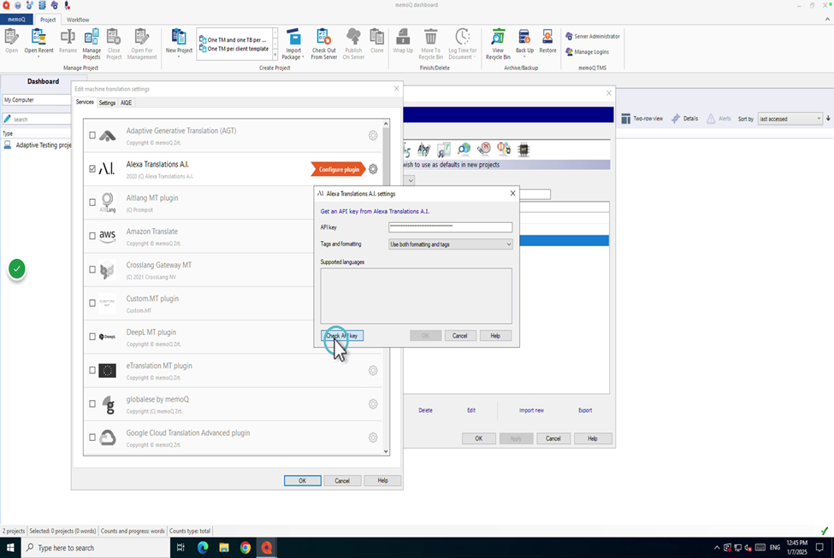Viewport: 834px width, 558px height.
Task: Click Get an API key link
Action: (375, 211)
